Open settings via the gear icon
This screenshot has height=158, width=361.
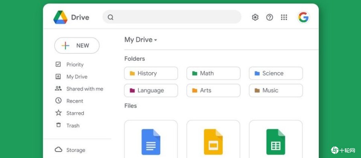pos(255,17)
